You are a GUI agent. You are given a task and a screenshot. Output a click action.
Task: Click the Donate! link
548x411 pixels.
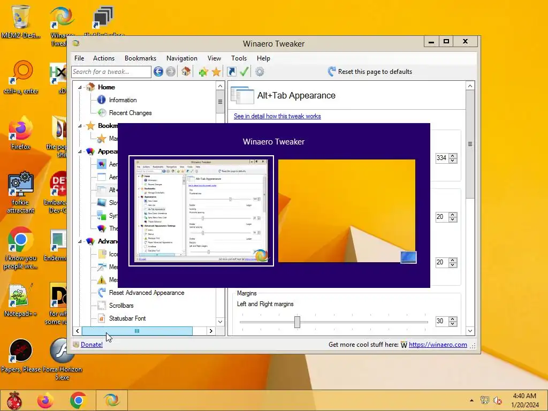[x=92, y=345]
